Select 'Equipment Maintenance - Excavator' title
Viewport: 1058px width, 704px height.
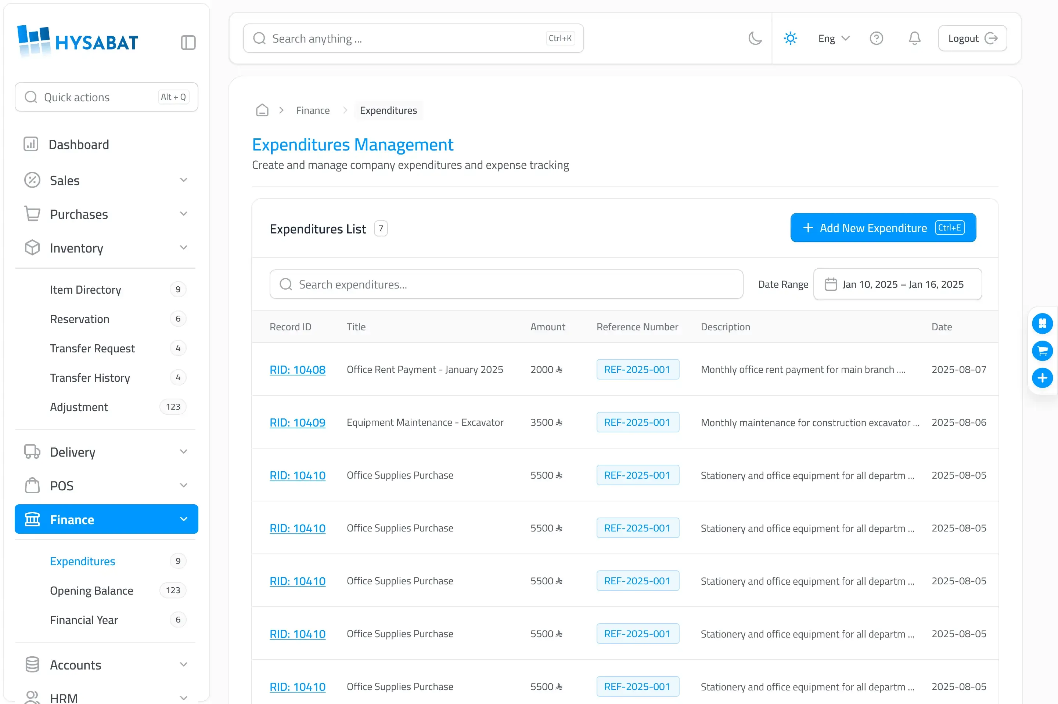[x=425, y=422]
